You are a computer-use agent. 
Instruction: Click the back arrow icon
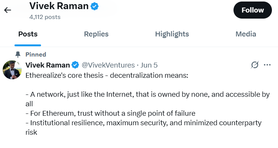pos(8,10)
